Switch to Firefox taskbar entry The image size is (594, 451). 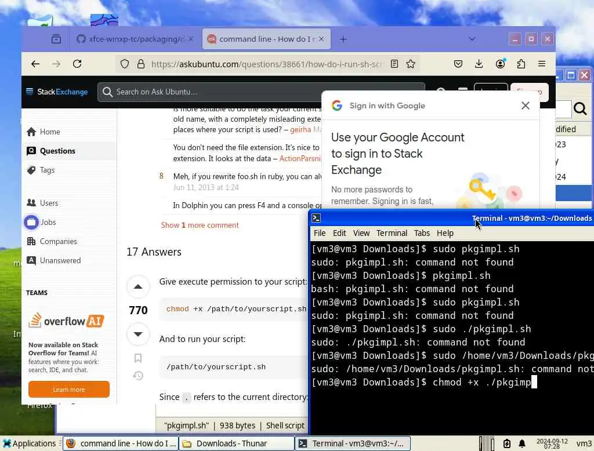point(120,443)
